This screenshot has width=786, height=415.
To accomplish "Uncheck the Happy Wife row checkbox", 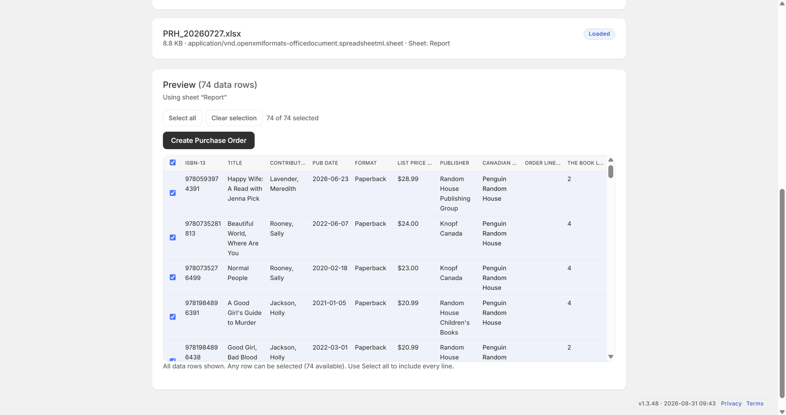I will [172, 193].
